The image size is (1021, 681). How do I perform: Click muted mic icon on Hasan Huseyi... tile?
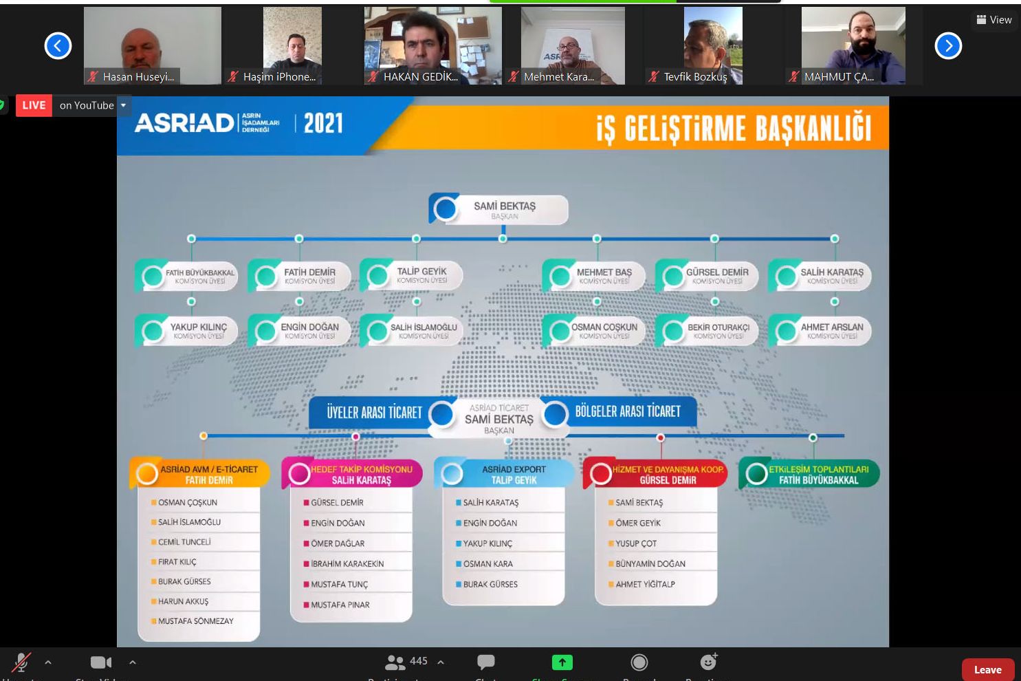(x=93, y=77)
